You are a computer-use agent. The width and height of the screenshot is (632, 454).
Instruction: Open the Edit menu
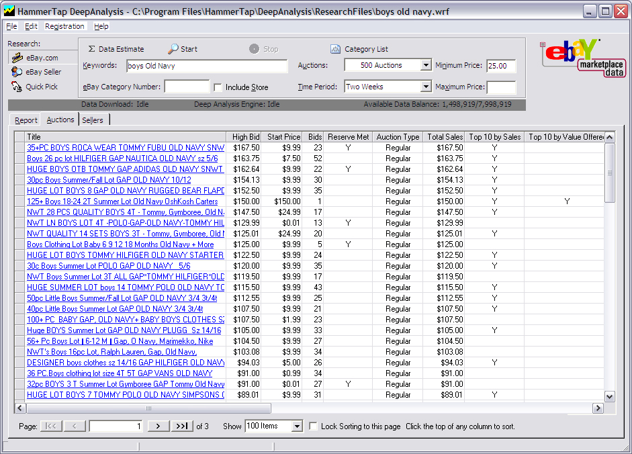click(31, 26)
